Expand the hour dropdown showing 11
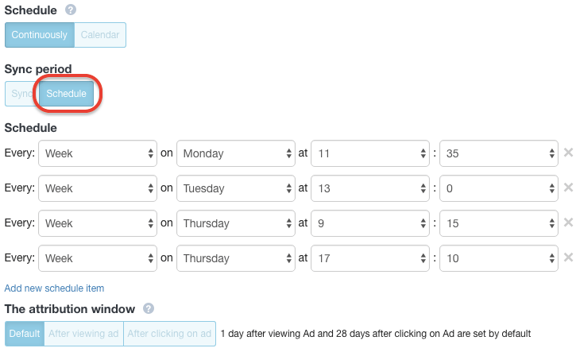 click(370, 153)
